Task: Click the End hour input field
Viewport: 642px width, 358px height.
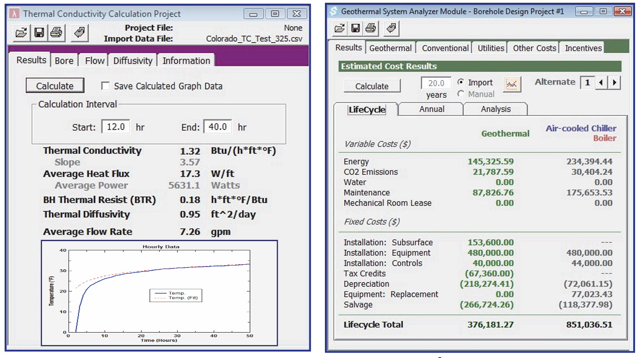Action: (217, 127)
